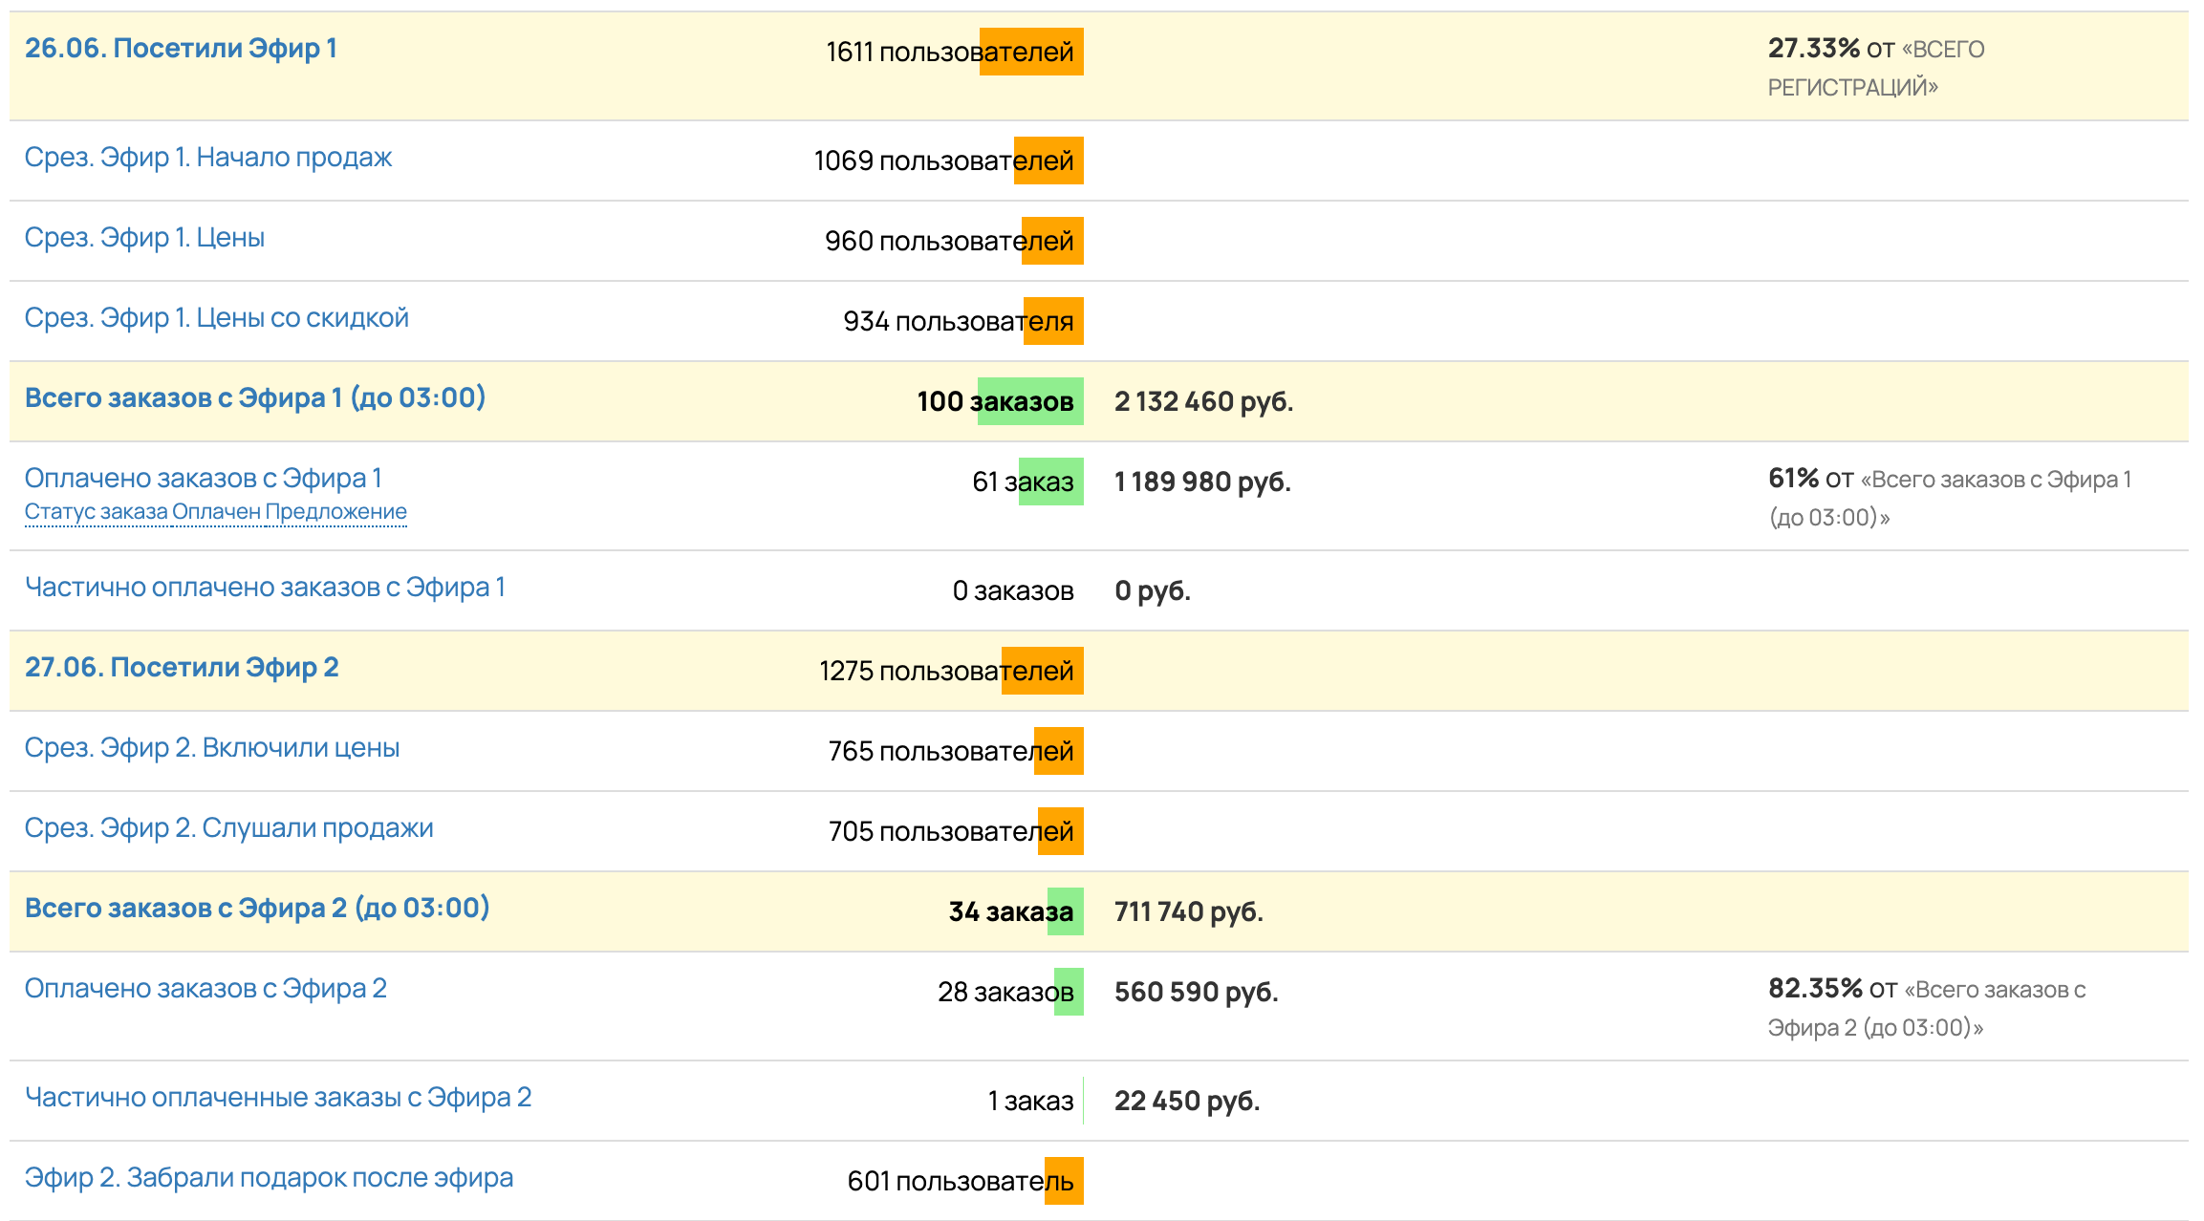
Task: Click 'Срез. Эфир 1. Цены со скидкой'
Action: pos(216,318)
